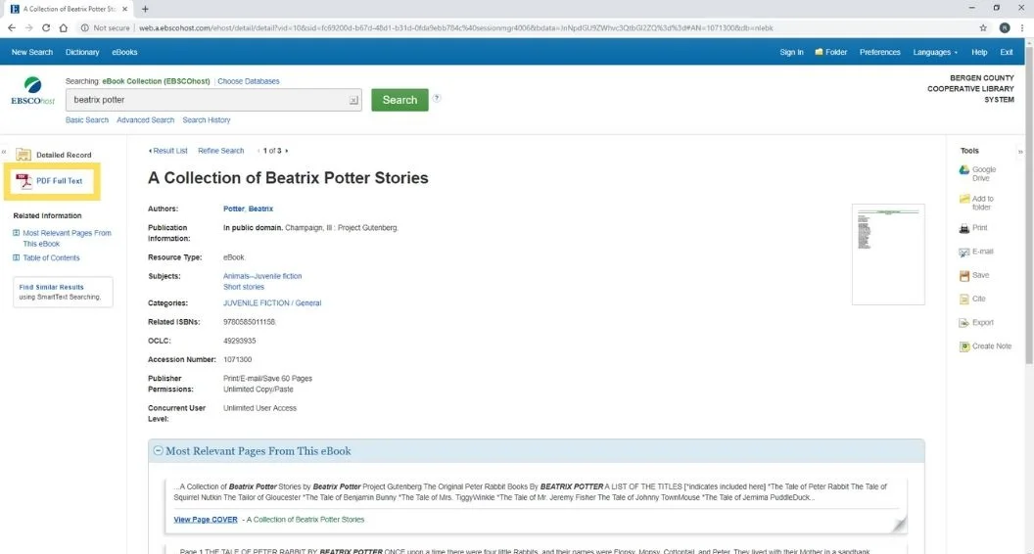Click the EBSCOhost logo
Viewport: 1034px width, 554px height.
click(x=32, y=91)
